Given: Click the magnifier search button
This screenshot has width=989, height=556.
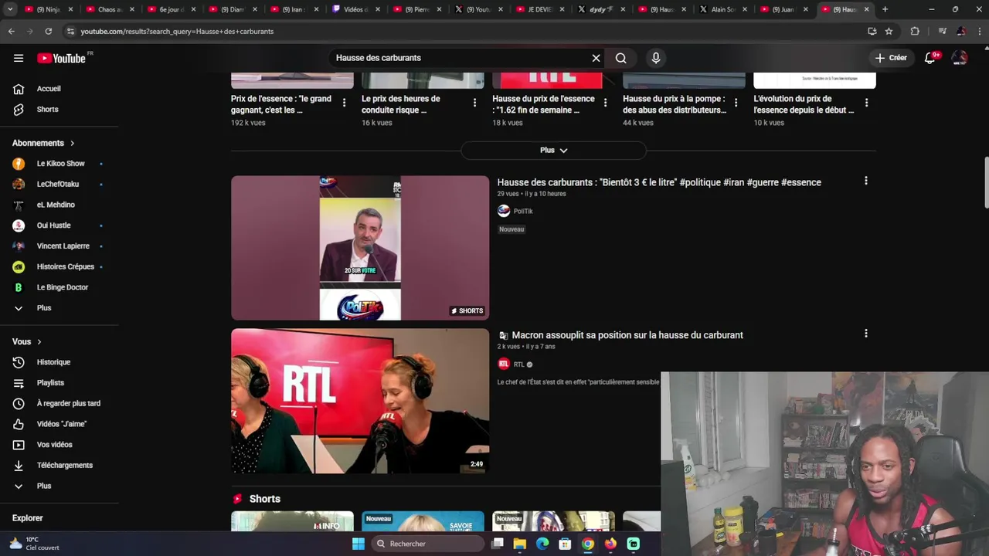Looking at the screenshot, I should [x=620, y=58].
